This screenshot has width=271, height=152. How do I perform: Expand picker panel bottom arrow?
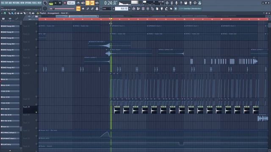click(10, 151)
